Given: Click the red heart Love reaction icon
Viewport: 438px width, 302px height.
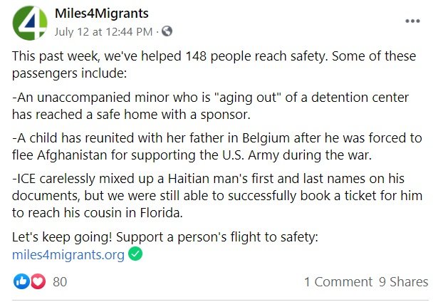Looking at the screenshot, I should click(37, 281).
